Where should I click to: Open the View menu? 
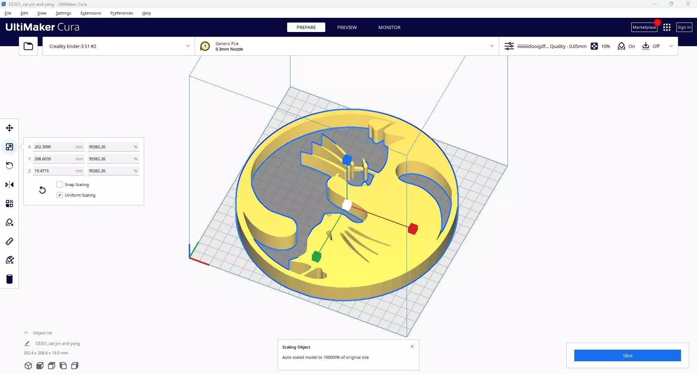pyautogui.click(x=42, y=13)
